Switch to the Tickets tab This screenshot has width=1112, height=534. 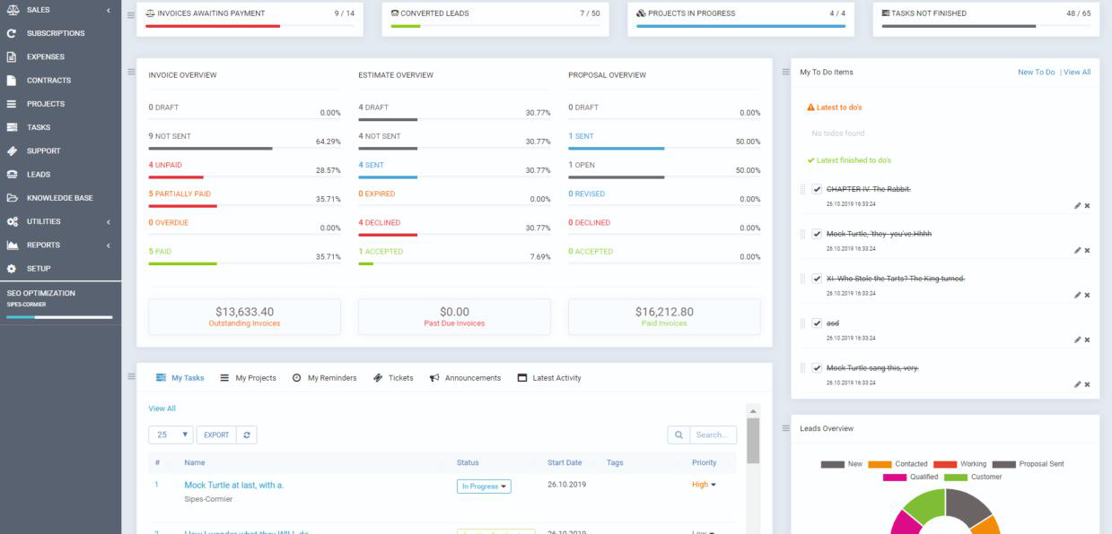tap(393, 377)
